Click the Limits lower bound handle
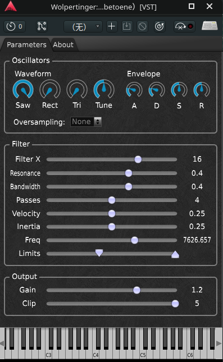Viewport: 223px width, 362px height. (99, 253)
